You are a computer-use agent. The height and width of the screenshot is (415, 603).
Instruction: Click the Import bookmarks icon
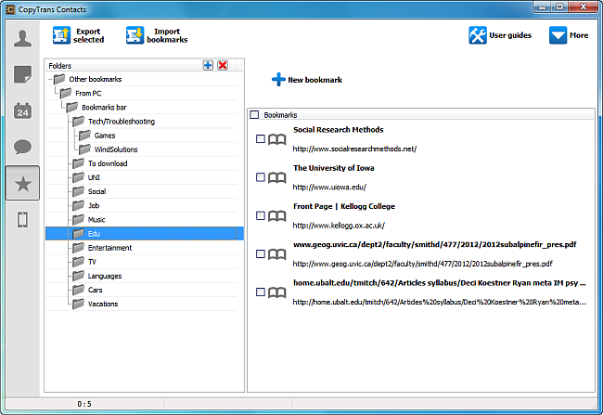pos(135,35)
